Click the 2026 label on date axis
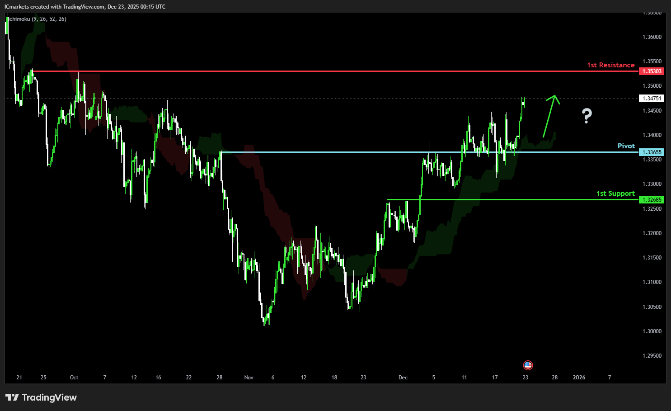 click(x=579, y=378)
